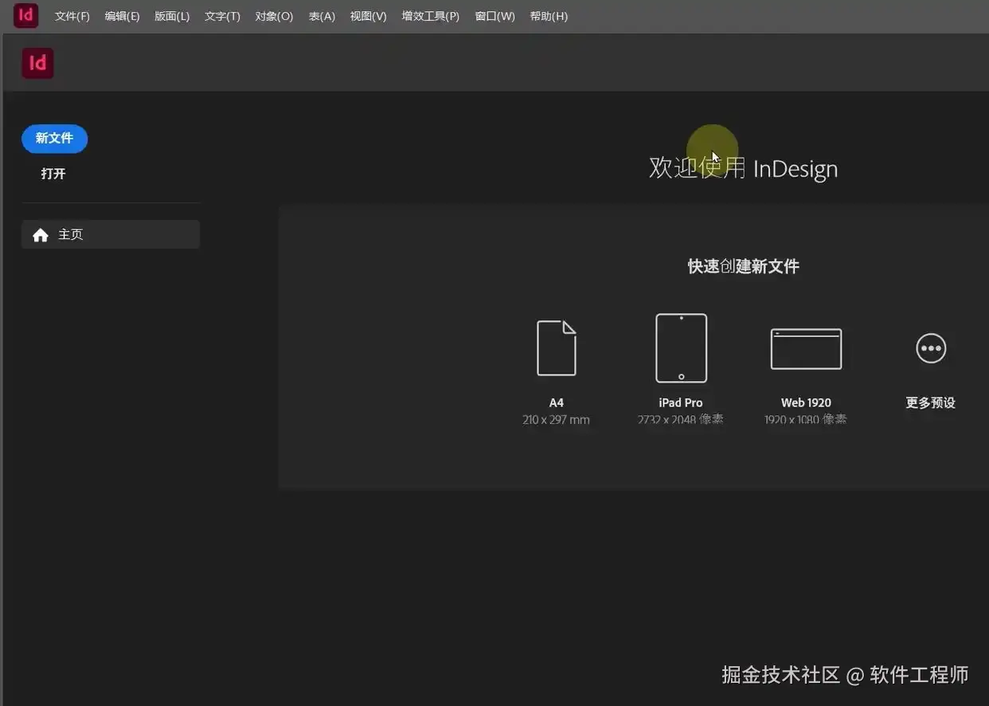989x706 pixels.
Task: Open the 窗口(W) menu
Action: click(x=494, y=16)
